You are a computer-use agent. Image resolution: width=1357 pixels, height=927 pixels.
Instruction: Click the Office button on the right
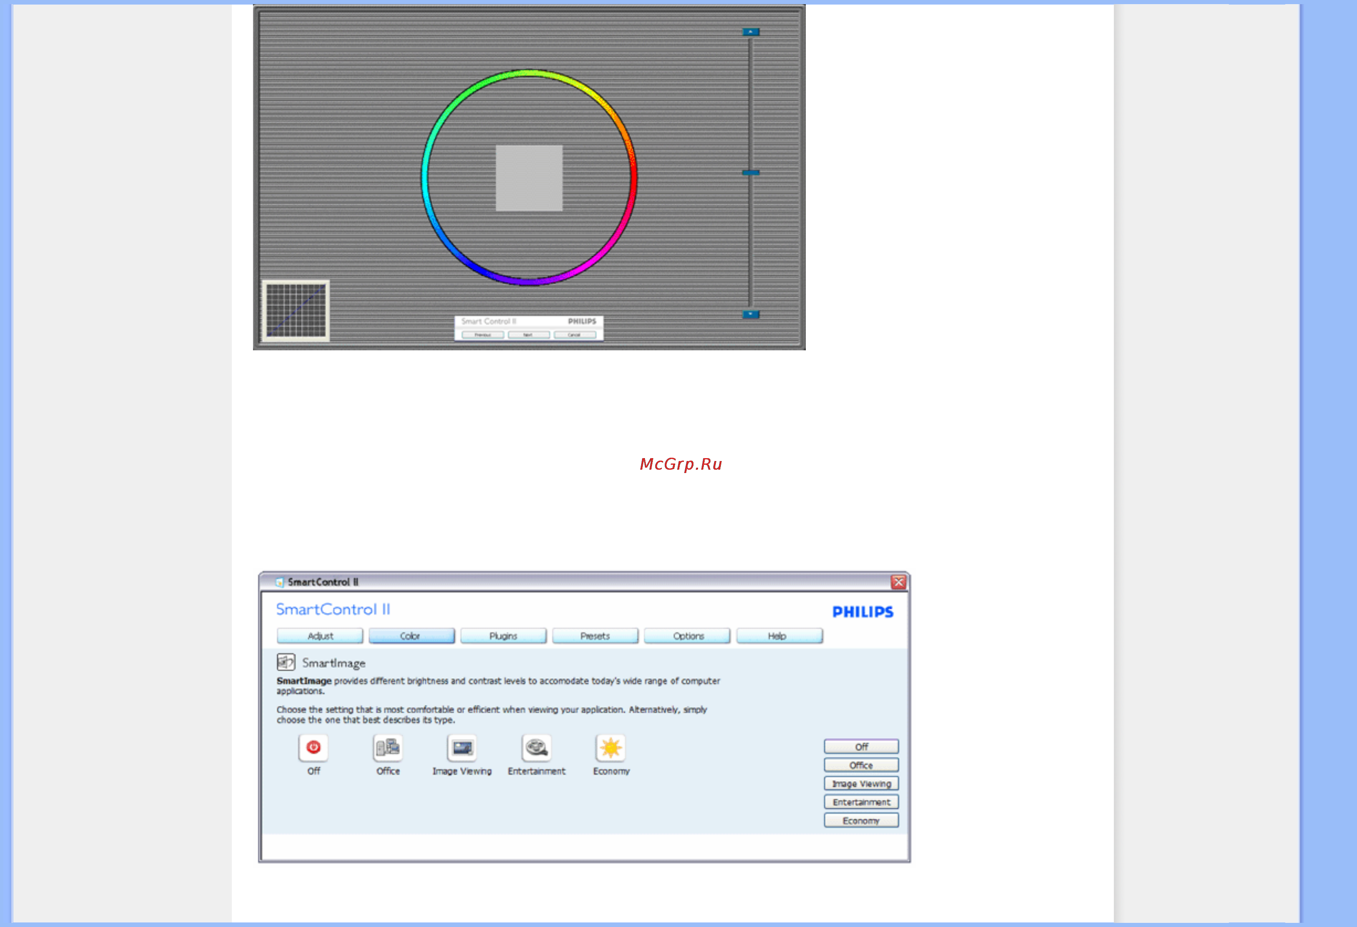(x=861, y=765)
